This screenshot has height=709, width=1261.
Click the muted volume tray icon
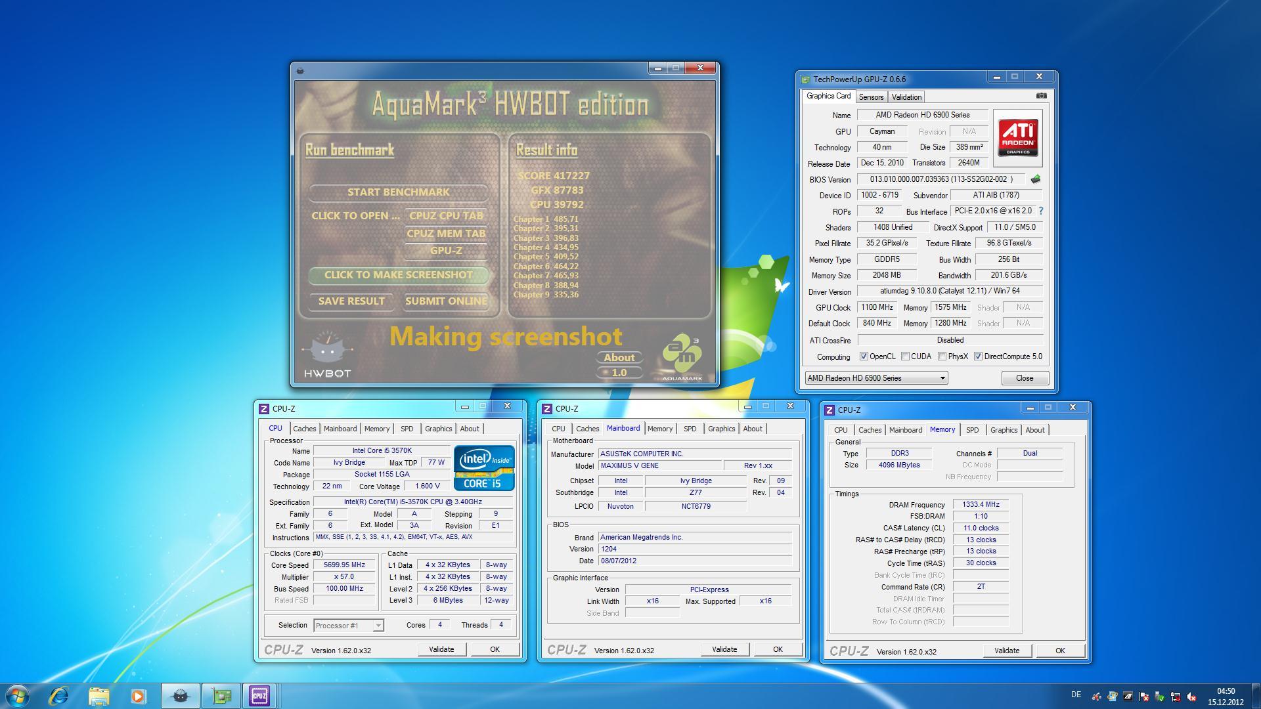point(1191,697)
